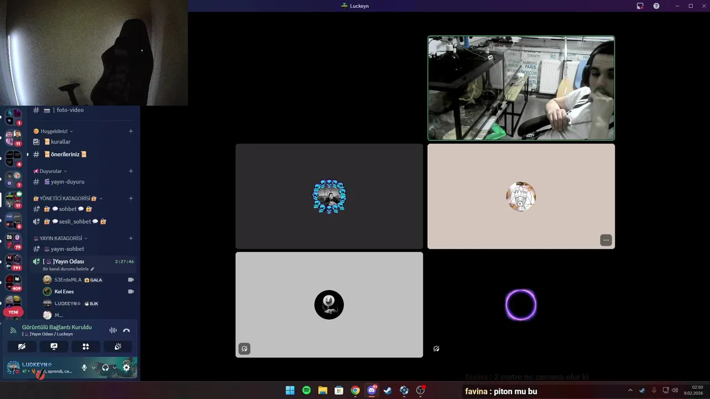Mute your microphone

pyautogui.click(x=84, y=367)
